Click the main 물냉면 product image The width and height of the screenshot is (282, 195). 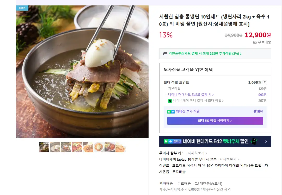click(82, 72)
